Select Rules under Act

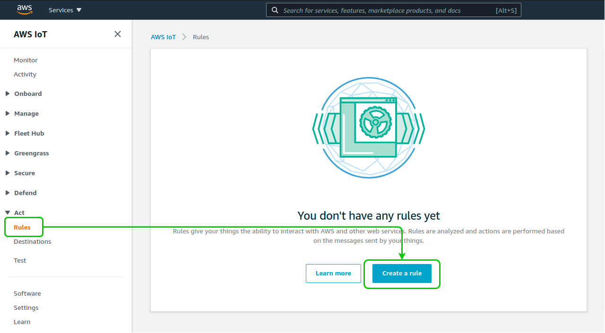pos(22,227)
